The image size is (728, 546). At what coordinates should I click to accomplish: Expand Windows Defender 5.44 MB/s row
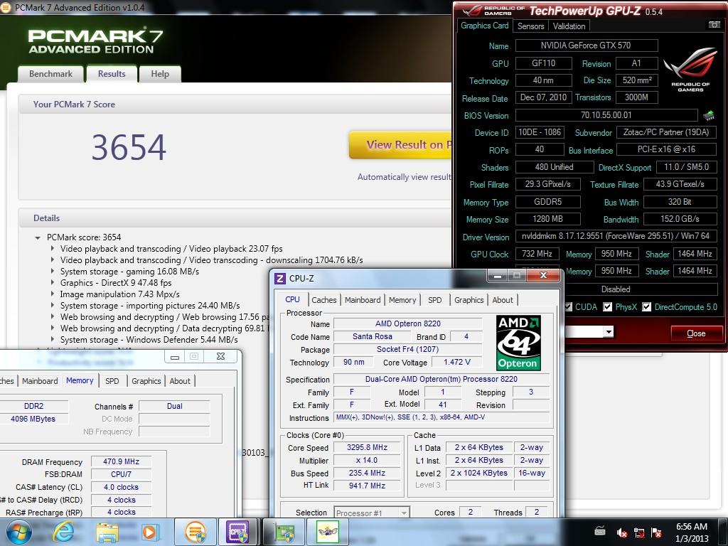point(53,340)
